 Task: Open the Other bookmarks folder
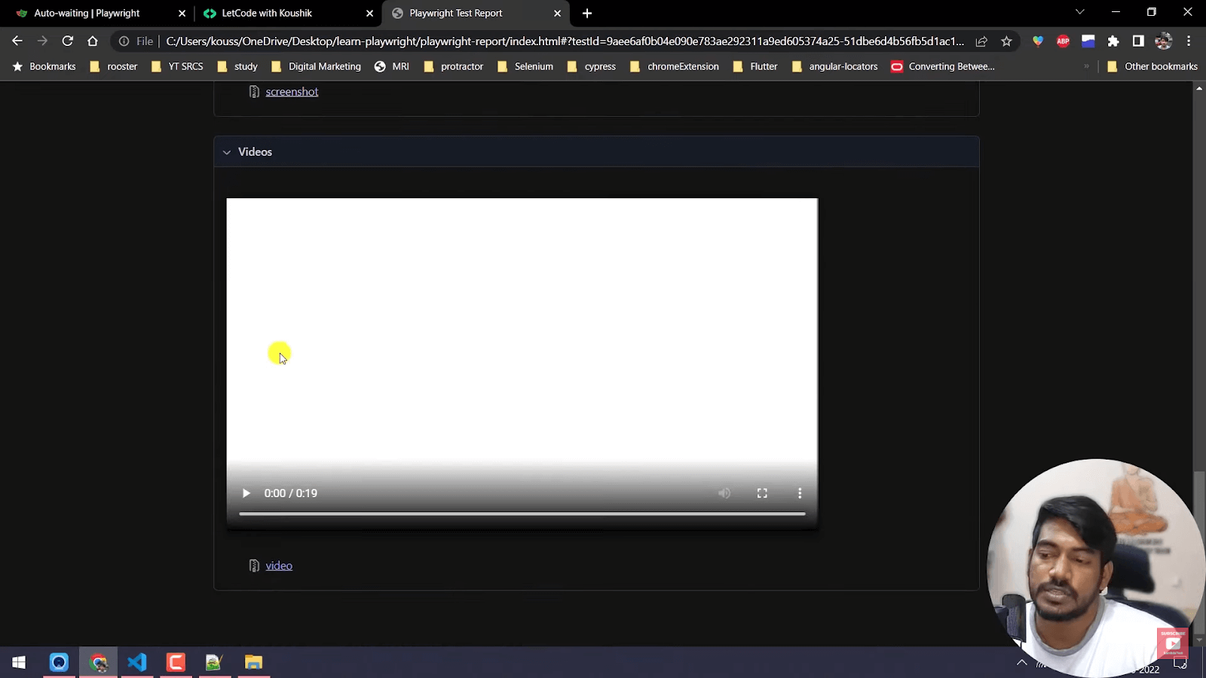pyautogui.click(x=1152, y=66)
